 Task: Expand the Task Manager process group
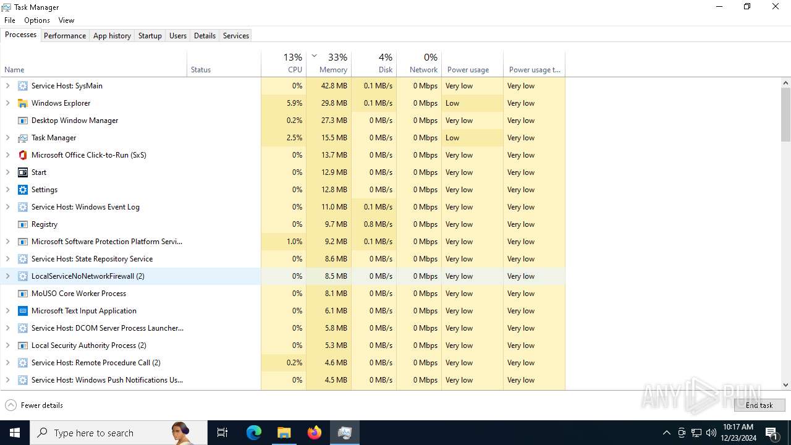(x=7, y=138)
